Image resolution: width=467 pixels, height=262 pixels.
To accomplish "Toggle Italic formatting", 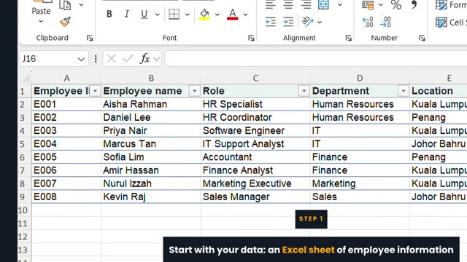I will (x=126, y=14).
